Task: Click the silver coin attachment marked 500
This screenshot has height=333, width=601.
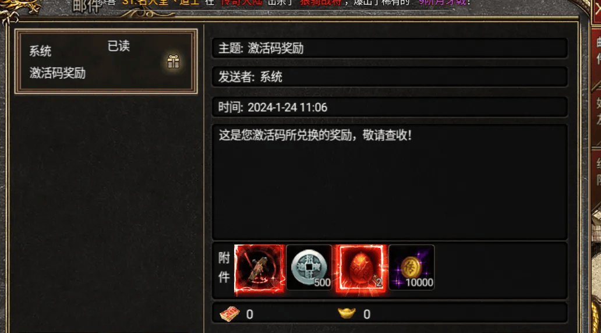Action: point(309,267)
